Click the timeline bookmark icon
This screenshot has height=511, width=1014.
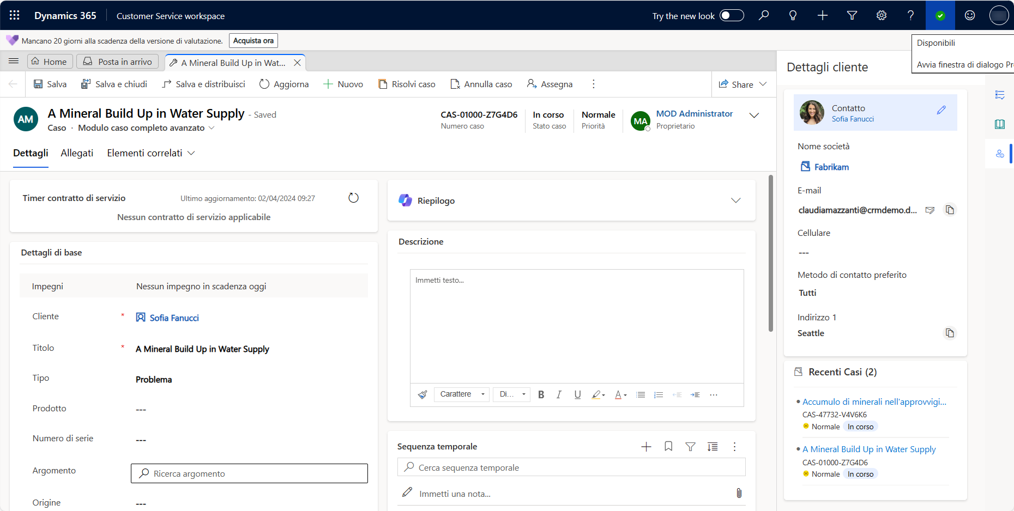668,447
